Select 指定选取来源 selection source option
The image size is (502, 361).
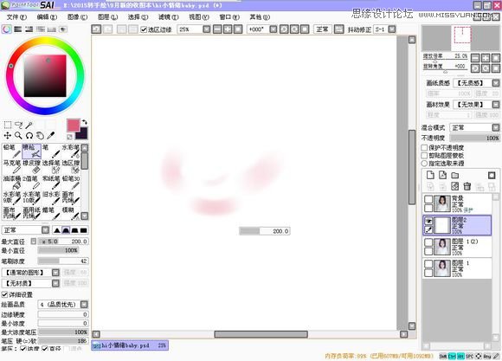(x=424, y=164)
